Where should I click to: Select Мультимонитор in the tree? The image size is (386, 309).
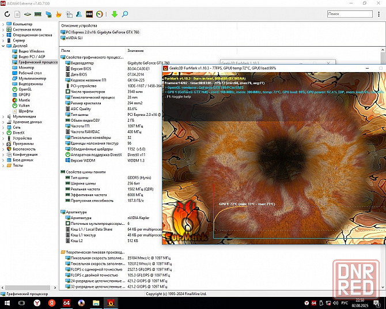(x=32, y=78)
